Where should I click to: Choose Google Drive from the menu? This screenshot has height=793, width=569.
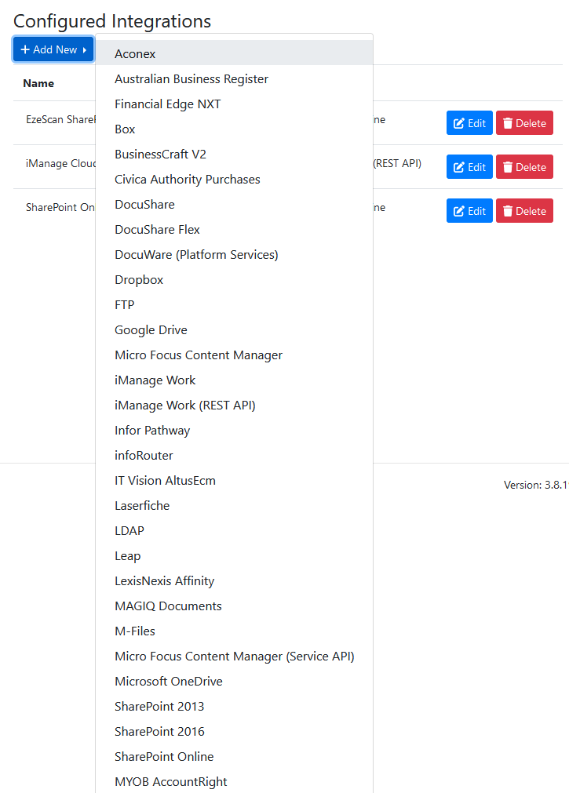[151, 330]
